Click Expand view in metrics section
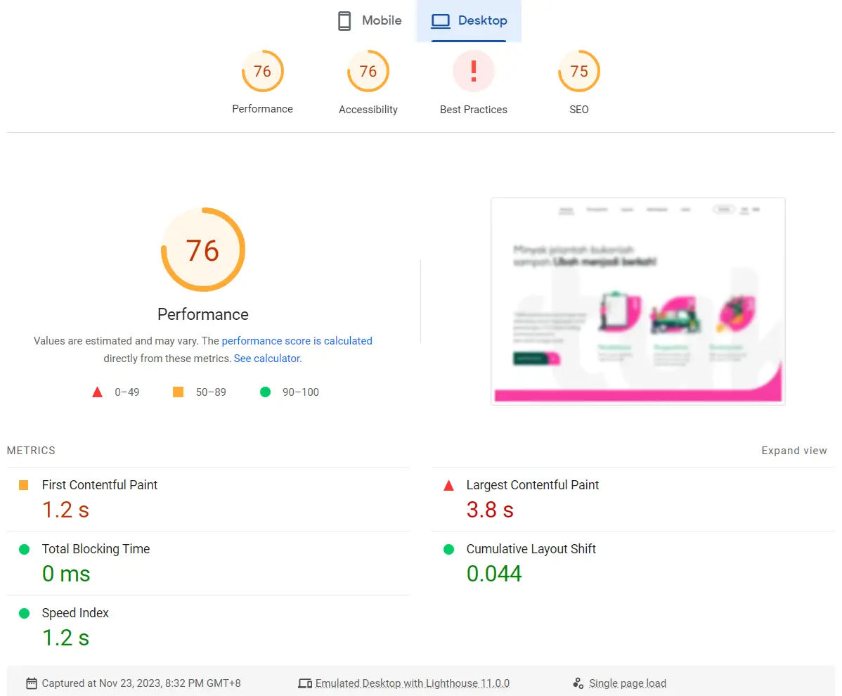842x696 pixels. (x=794, y=451)
